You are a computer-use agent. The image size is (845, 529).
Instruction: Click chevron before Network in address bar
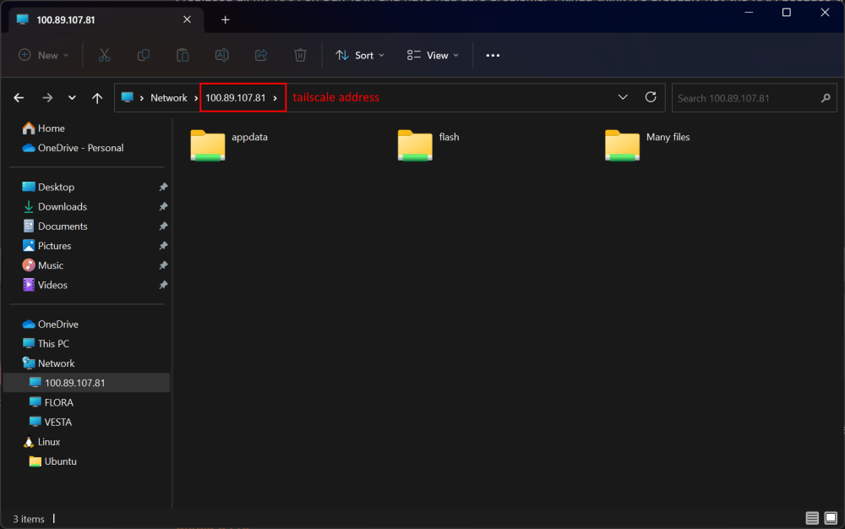tap(142, 98)
